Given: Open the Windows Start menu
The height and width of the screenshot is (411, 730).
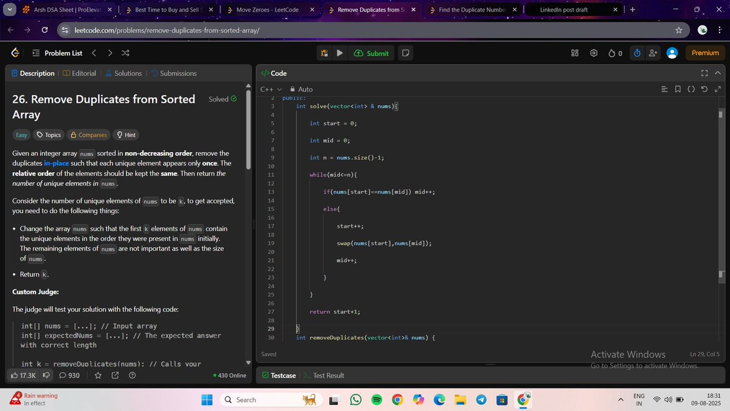Looking at the screenshot, I should tap(207, 400).
